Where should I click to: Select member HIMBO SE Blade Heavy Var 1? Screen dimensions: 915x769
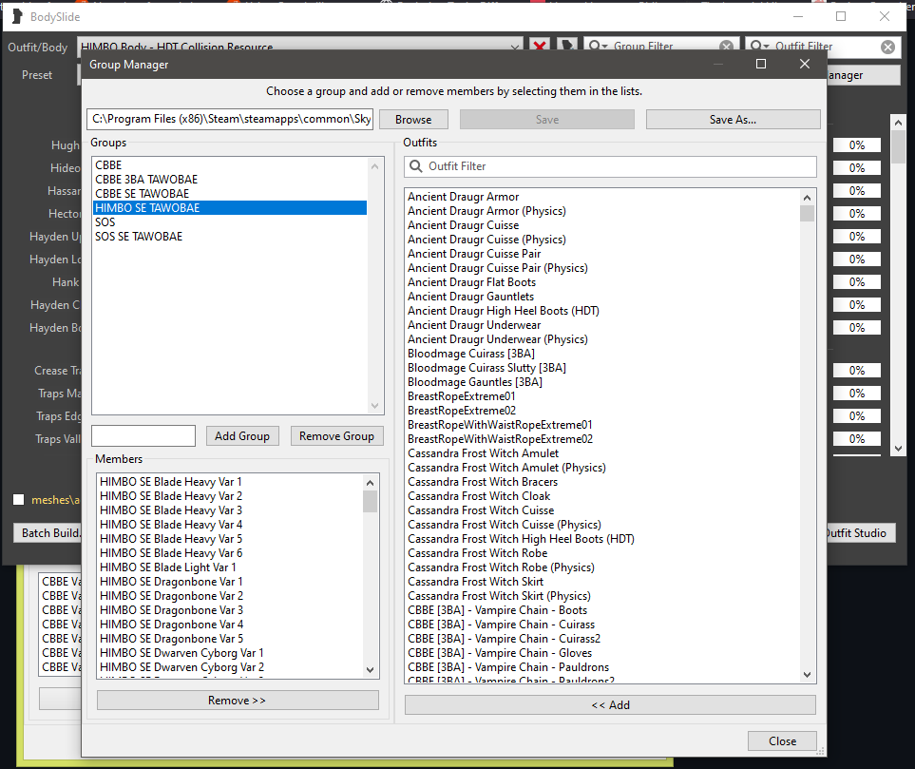click(230, 482)
